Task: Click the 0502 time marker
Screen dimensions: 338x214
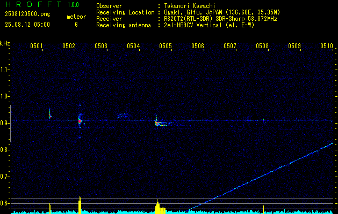Action: (x=68, y=45)
